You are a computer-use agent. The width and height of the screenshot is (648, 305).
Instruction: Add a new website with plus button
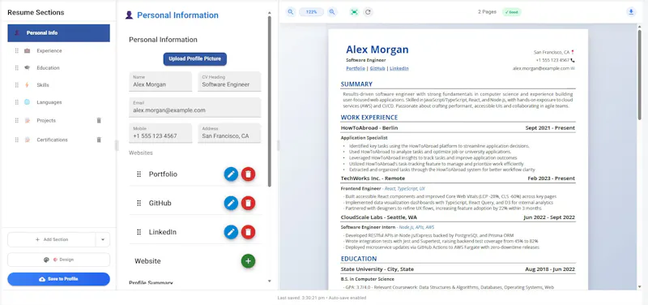tap(248, 261)
